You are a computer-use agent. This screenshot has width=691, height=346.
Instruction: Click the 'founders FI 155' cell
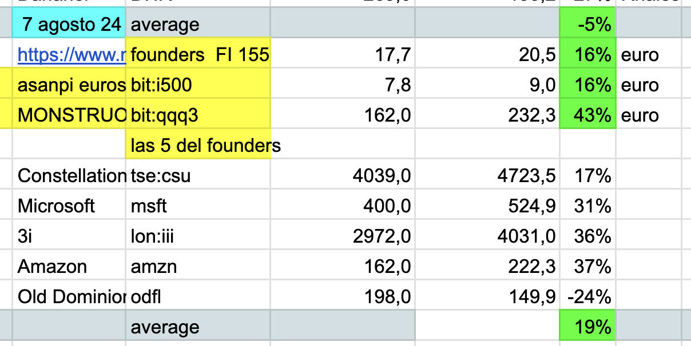[x=198, y=55]
